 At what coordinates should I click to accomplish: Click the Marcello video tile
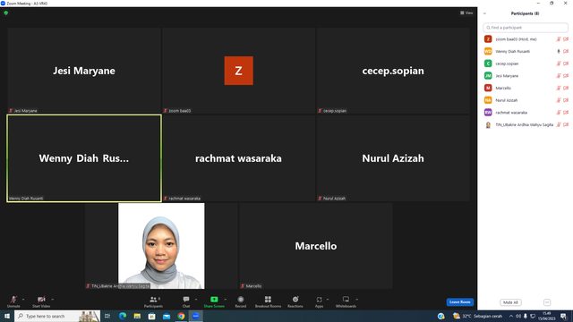316,246
